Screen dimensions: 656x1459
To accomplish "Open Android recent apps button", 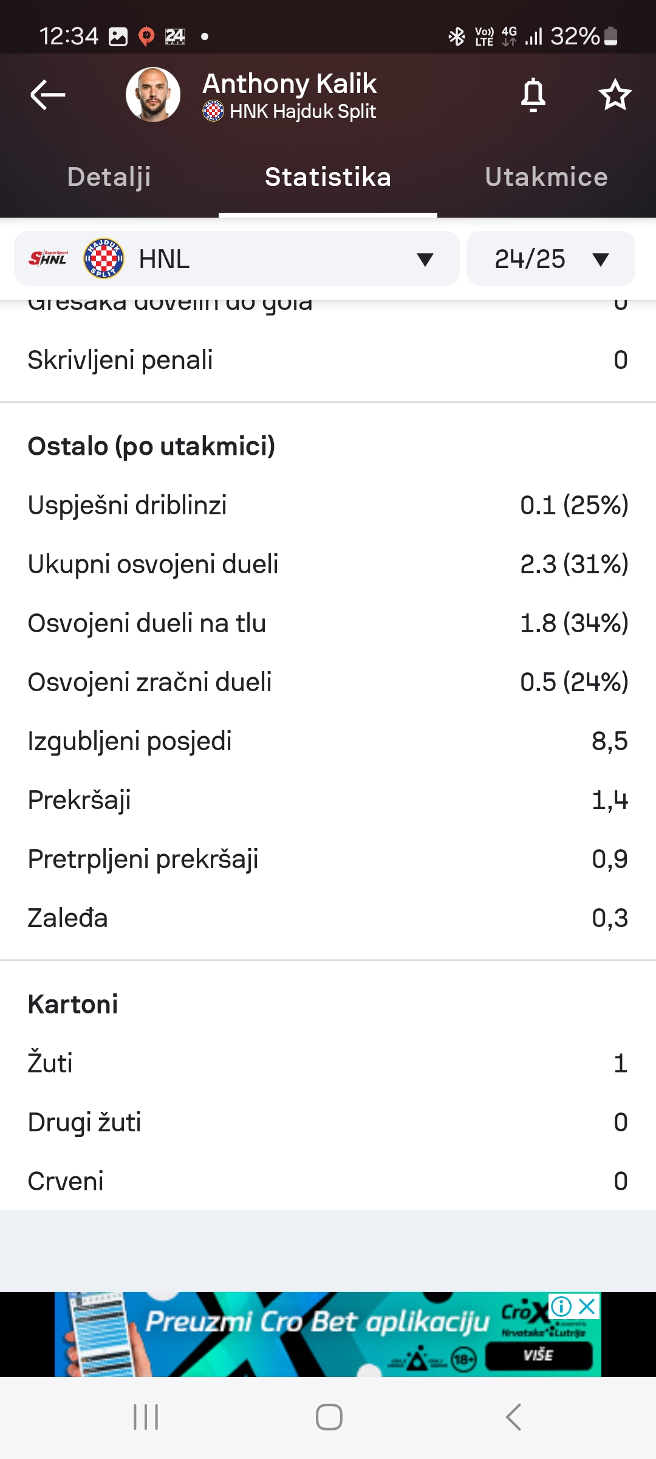I will tap(146, 1417).
